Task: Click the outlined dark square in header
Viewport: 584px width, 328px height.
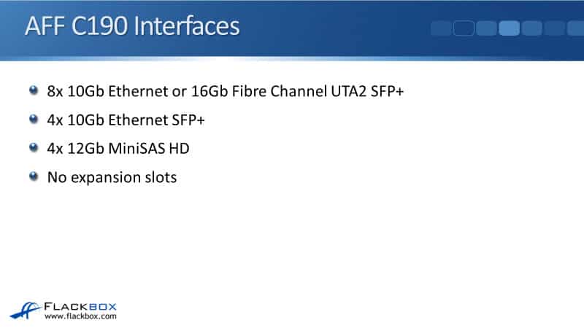Action: coord(464,28)
